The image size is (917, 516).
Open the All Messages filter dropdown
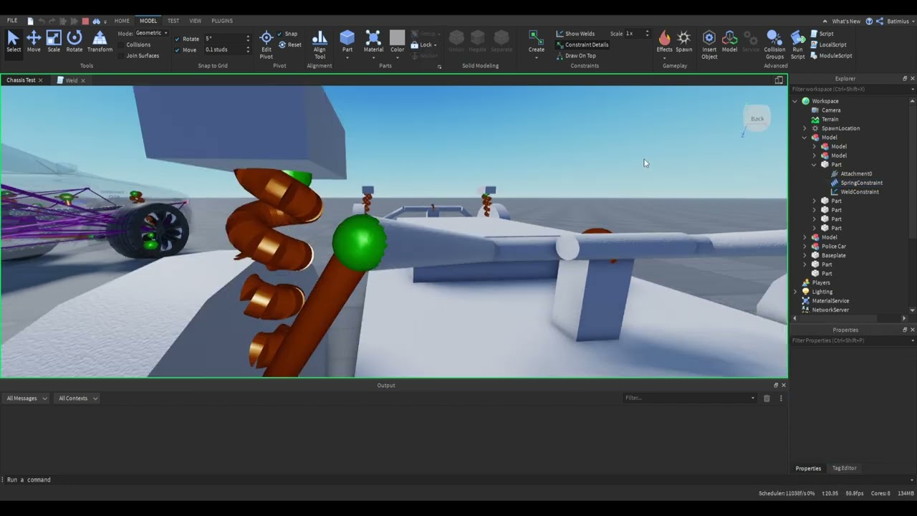pyautogui.click(x=27, y=398)
